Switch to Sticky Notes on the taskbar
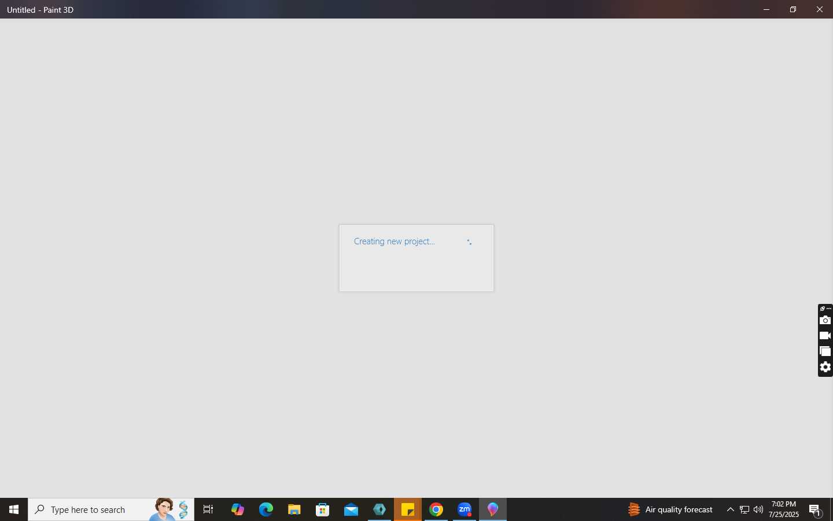The height and width of the screenshot is (521, 833). click(x=408, y=509)
